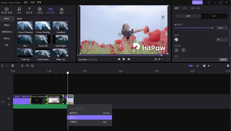
Task: Click the zoom-in plus on timeline zoom
Action: click(x=228, y=66)
